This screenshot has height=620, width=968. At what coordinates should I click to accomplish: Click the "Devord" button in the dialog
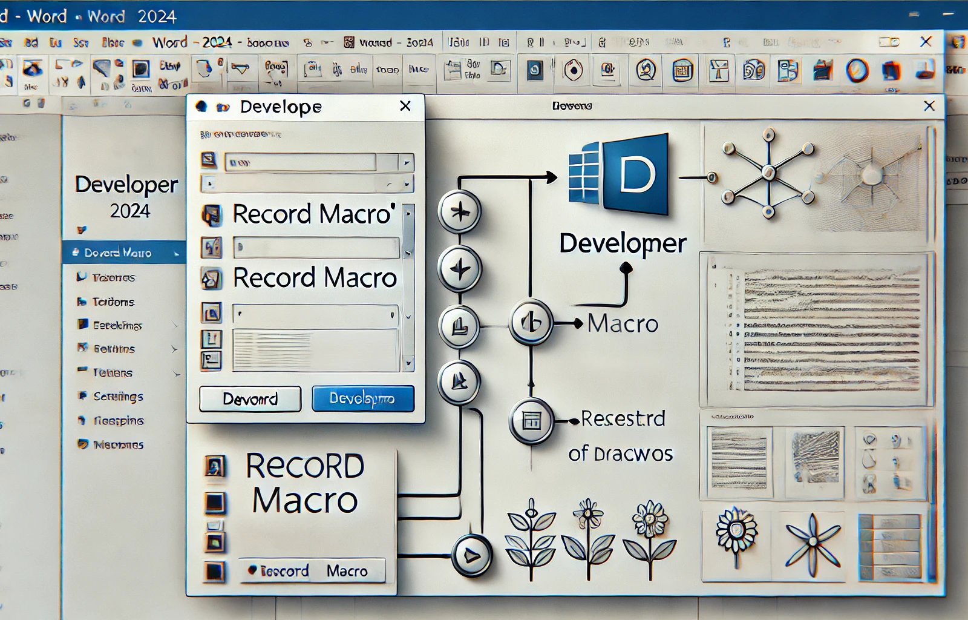coord(250,399)
